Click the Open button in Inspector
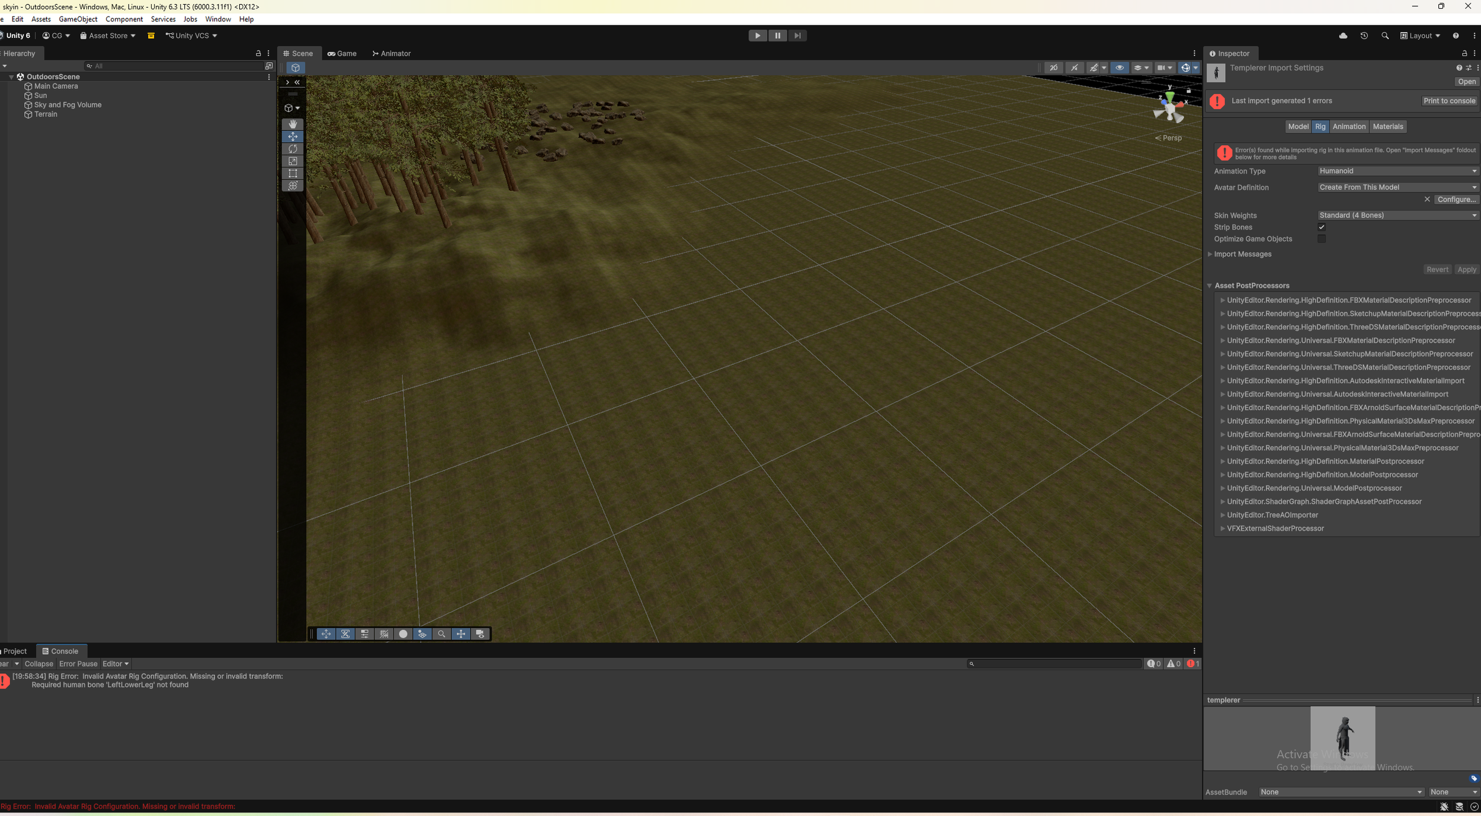 coord(1467,82)
